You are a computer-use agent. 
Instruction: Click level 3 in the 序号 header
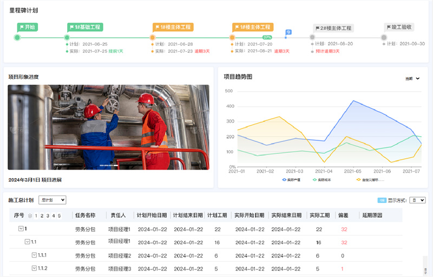[x=48, y=215]
